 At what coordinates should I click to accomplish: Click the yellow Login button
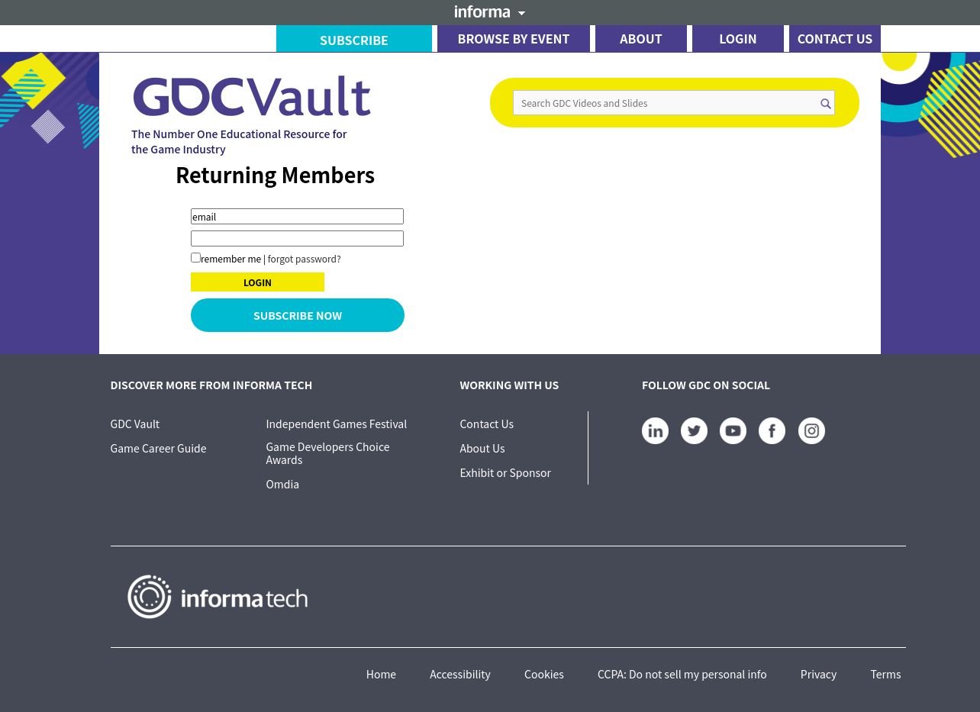point(257,282)
